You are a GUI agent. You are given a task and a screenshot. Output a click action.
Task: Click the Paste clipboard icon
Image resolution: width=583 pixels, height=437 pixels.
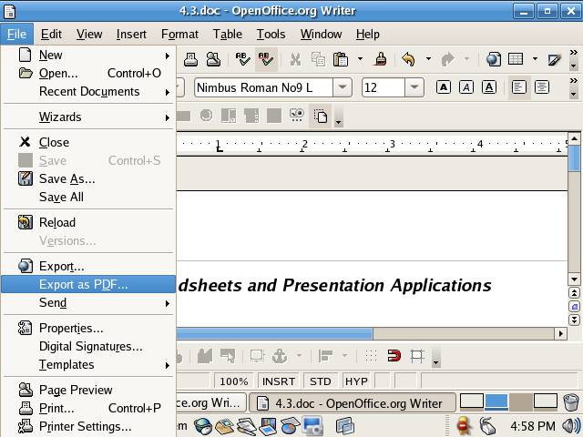pyautogui.click(x=341, y=60)
